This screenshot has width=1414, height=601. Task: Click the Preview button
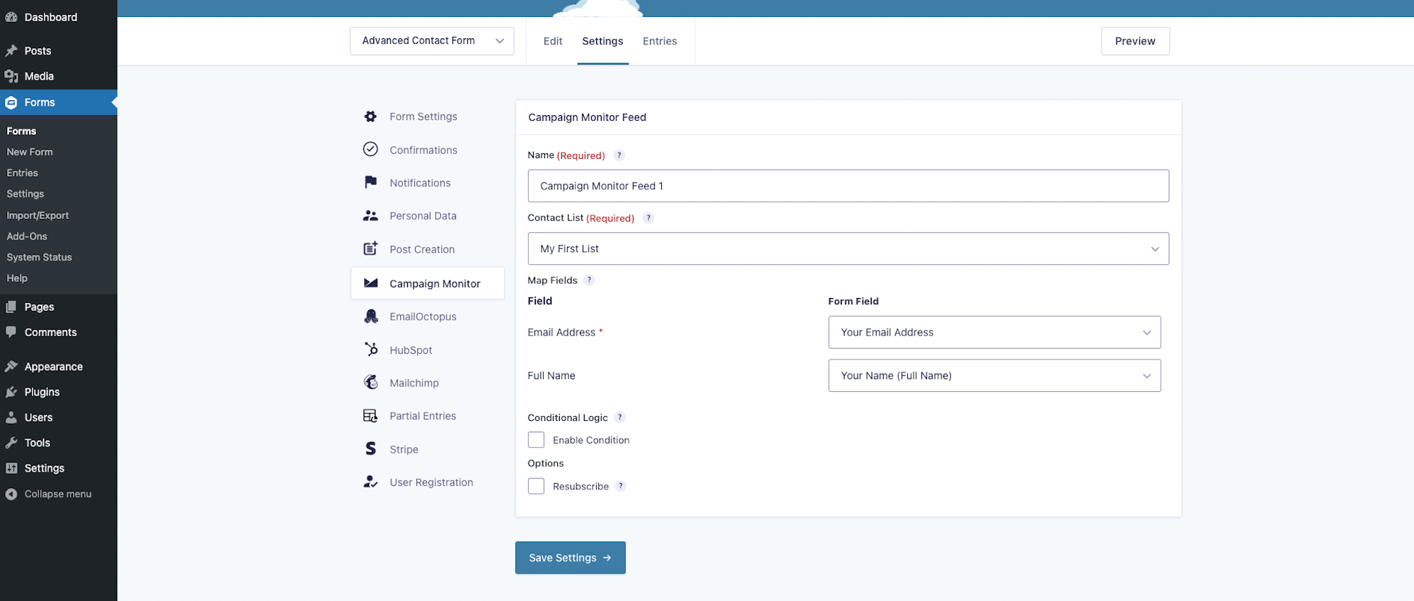coord(1135,41)
